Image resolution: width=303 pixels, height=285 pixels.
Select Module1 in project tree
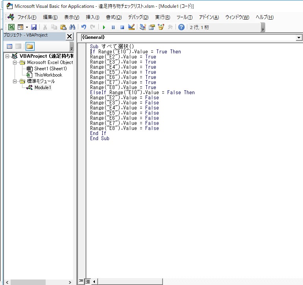pos(43,88)
